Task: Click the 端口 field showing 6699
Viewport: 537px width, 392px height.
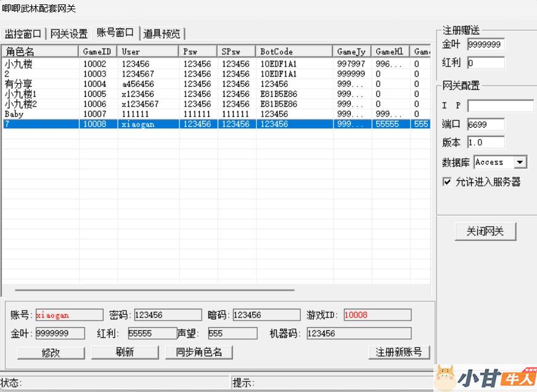Action: (486, 125)
